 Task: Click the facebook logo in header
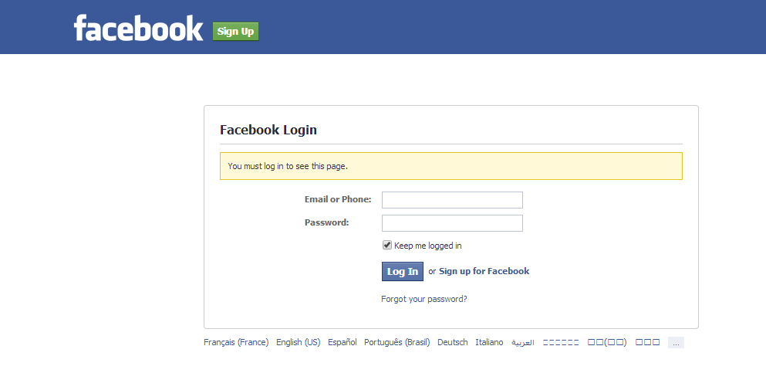tap(138, 28)
